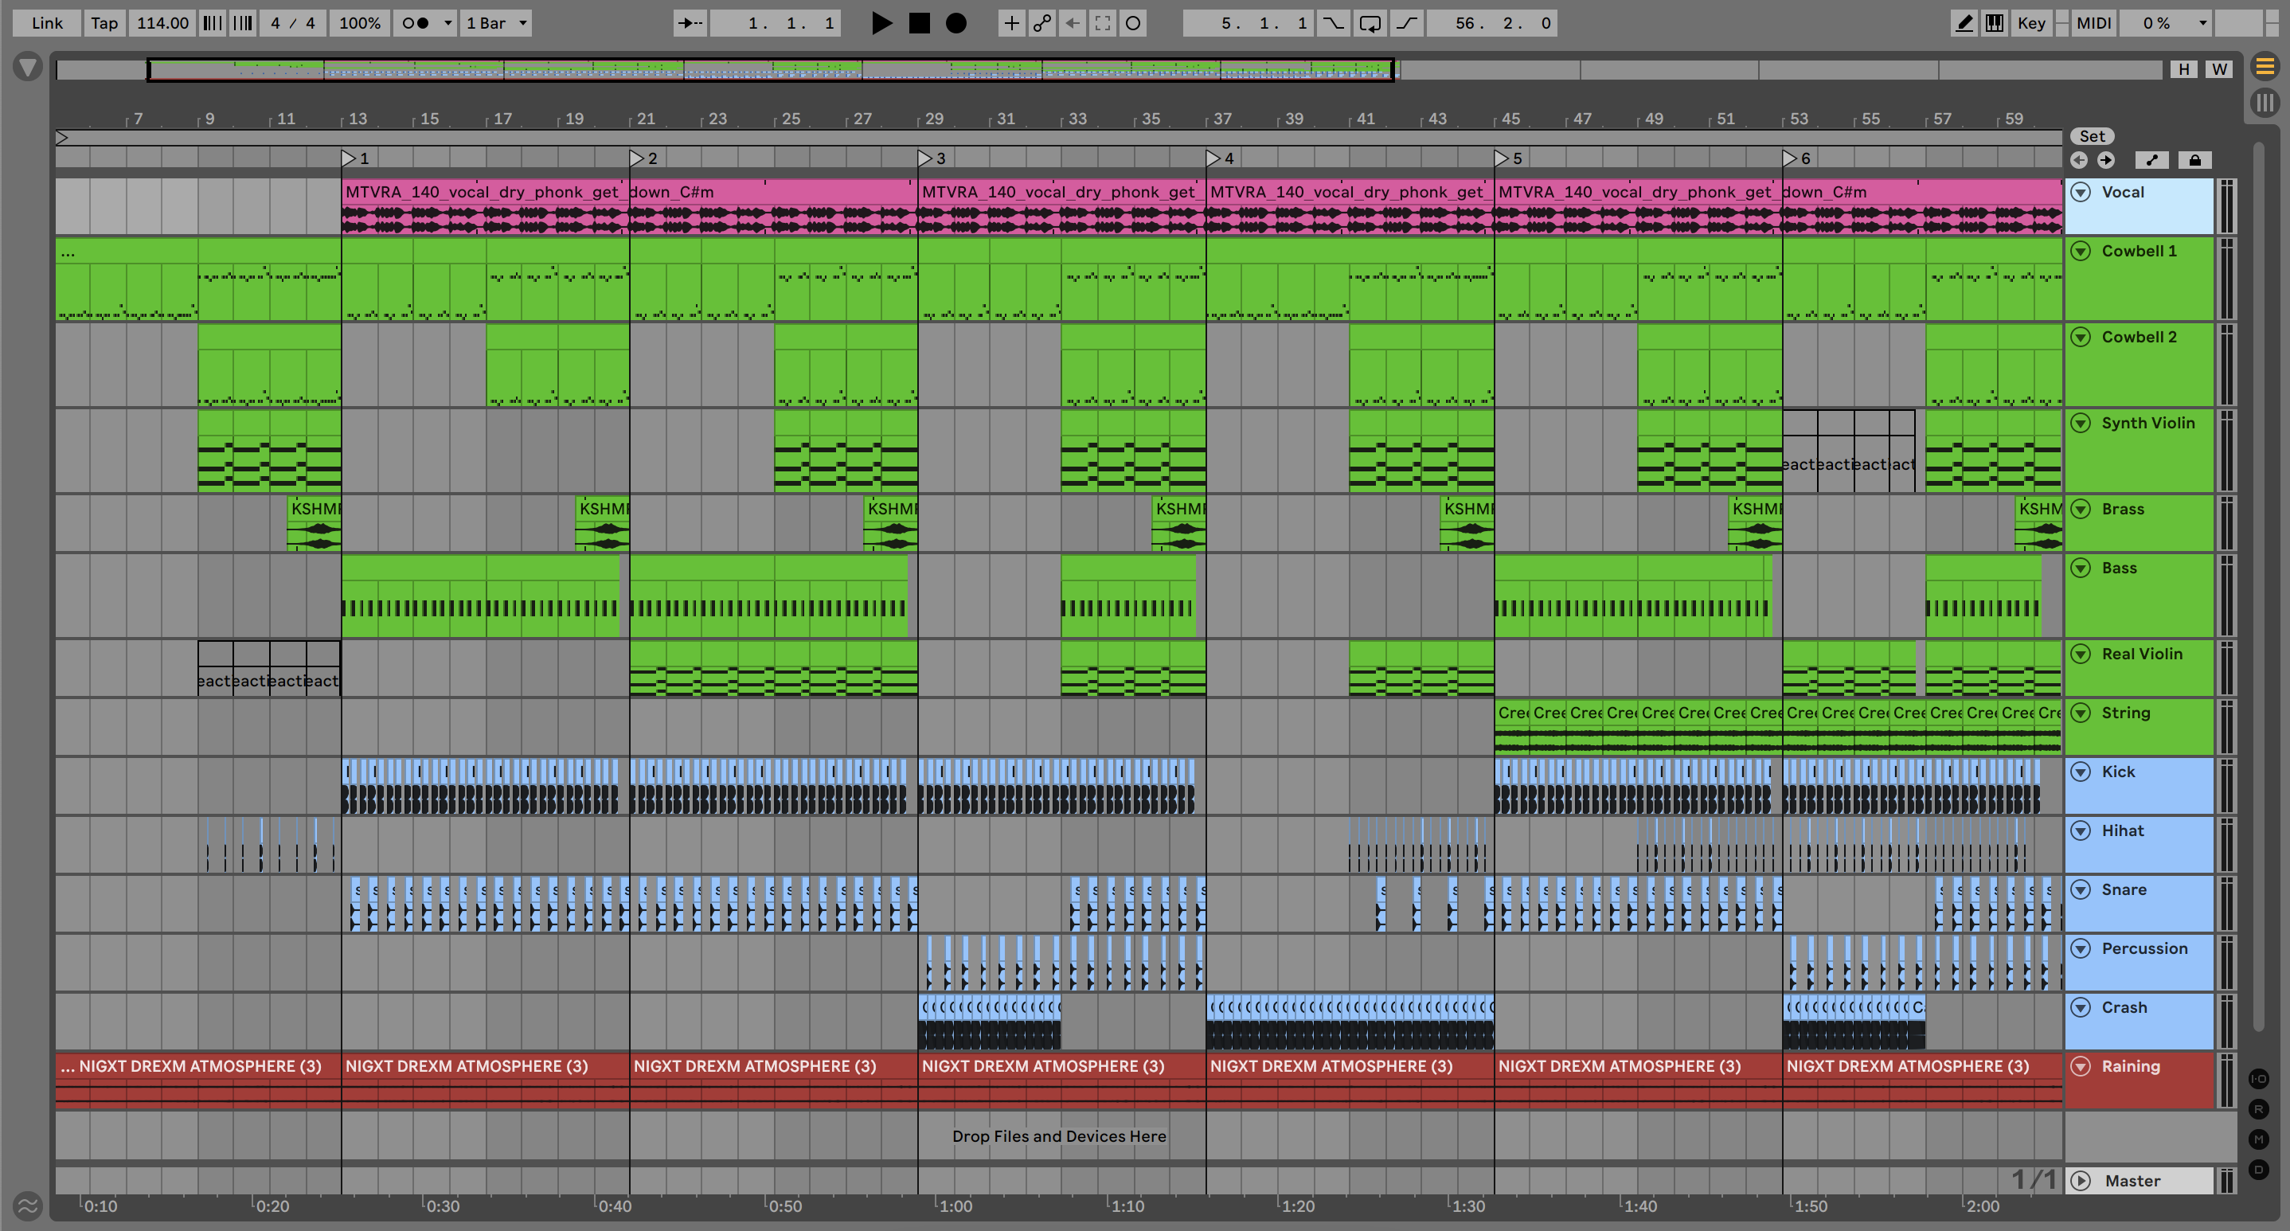This screenshot has height=1231, width=2290.
Task: Toggle the Computer MIDI Keyboard icon
Action: click(x=1995, y=23)
